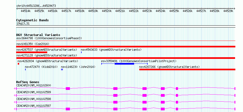The width and height of the screenshot is (243, 112).
Task: Click the nsv1146230 (John2014) label
Action: pos(78,67)
